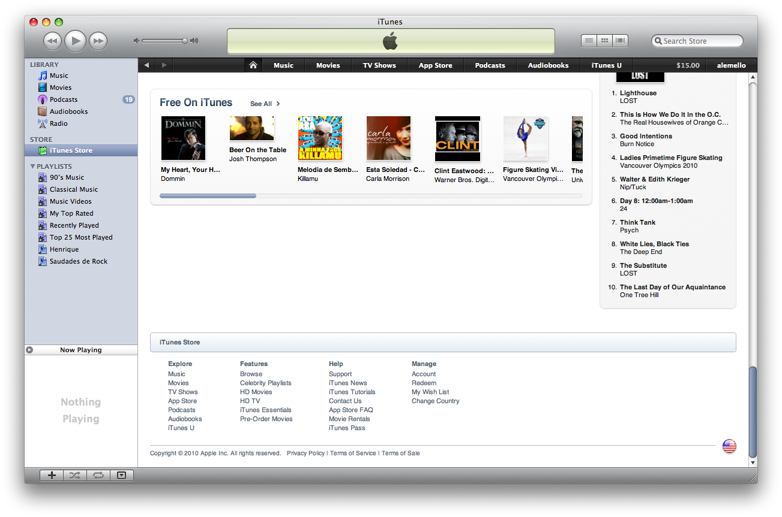
Task: Toggle repeat mode
Action: pyautogui.click(x=98, y=475)
